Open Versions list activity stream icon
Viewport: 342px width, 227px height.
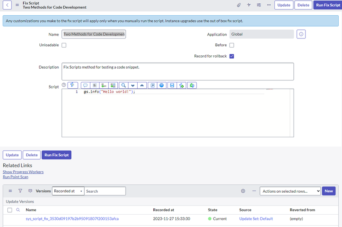[x=30, y=191]
